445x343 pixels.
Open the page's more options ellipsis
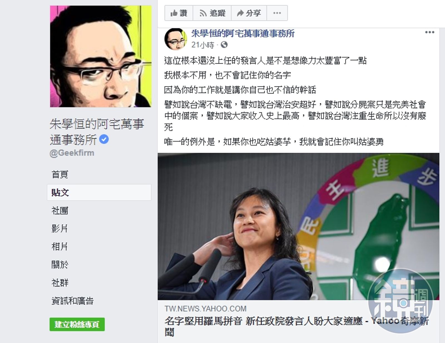pyautogui.click(x=277, y=13)
